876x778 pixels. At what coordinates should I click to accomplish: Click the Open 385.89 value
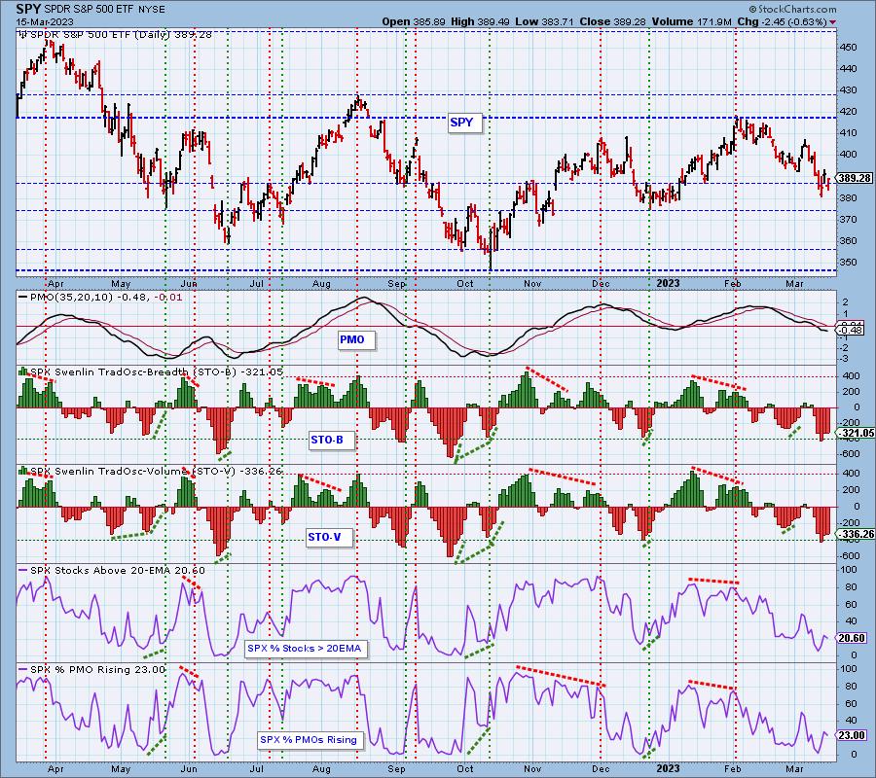click(x=414, y=21)
